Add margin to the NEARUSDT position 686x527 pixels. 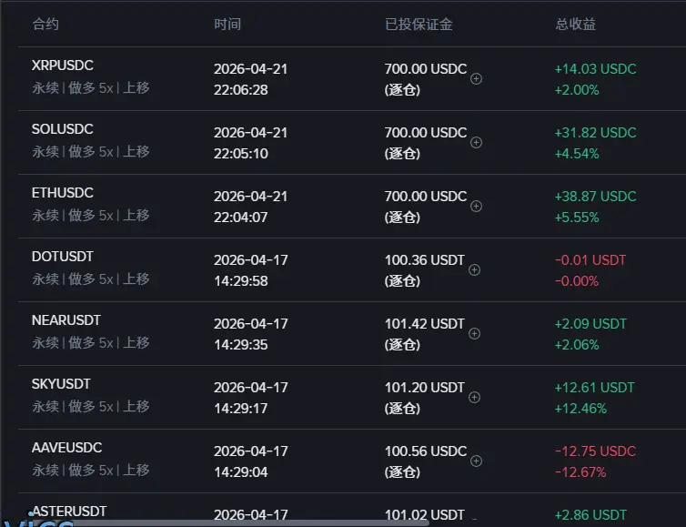click(x=474, y=334)
